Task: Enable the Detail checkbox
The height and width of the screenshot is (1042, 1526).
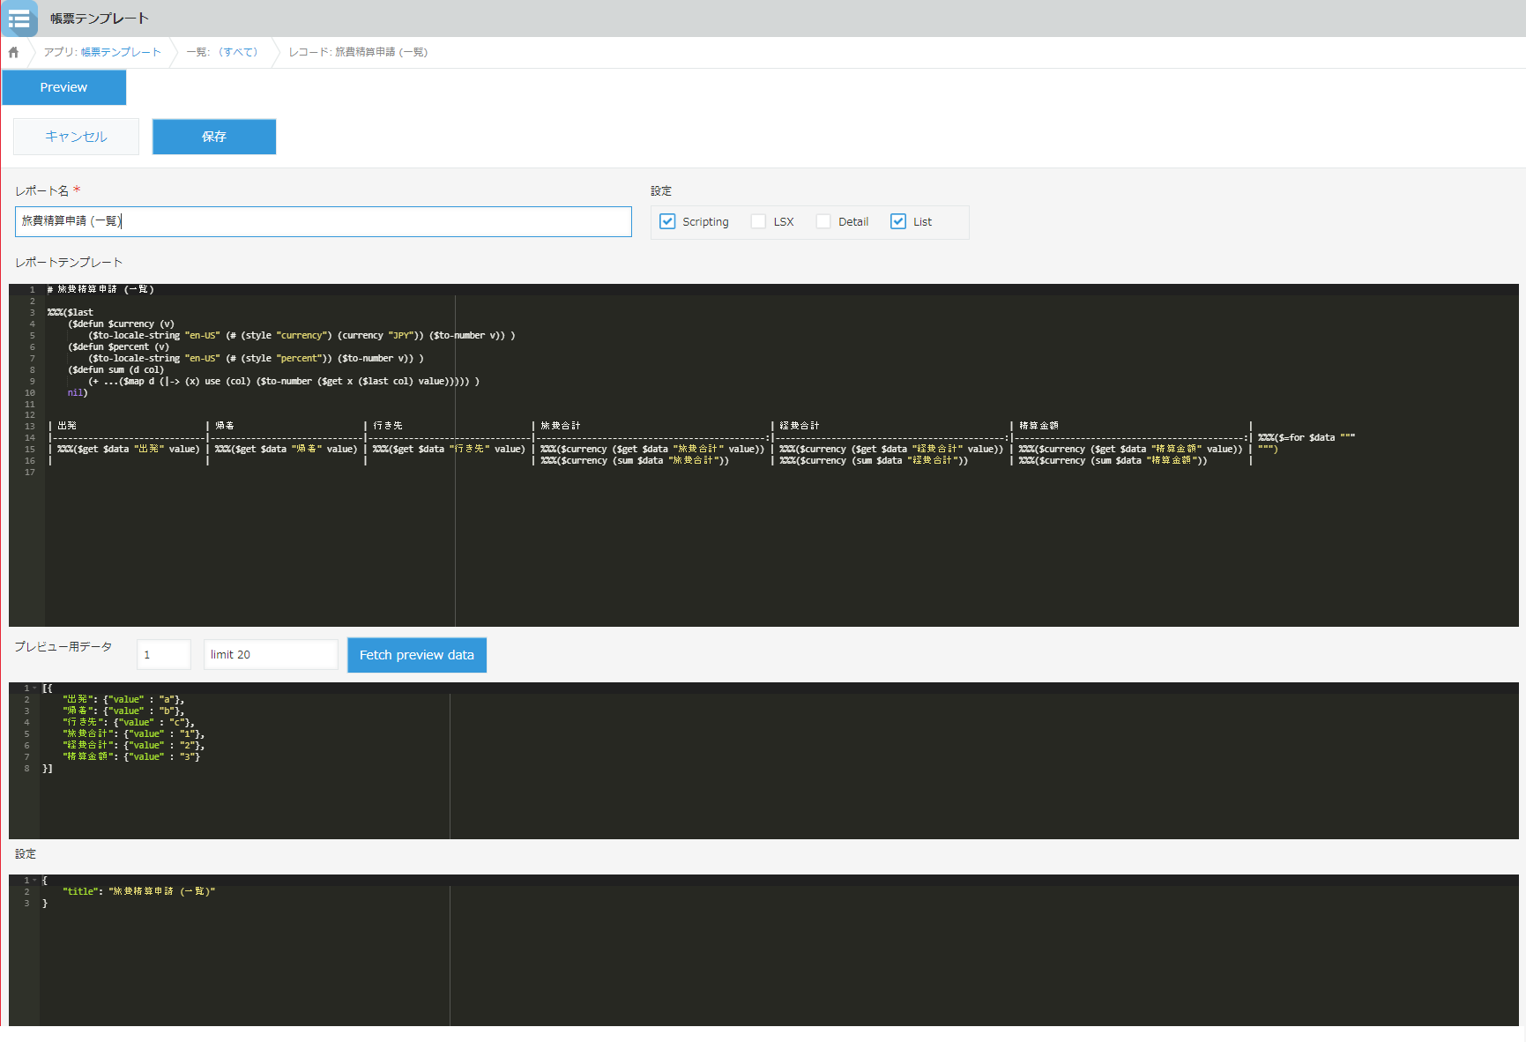Action: coord(823,221)
